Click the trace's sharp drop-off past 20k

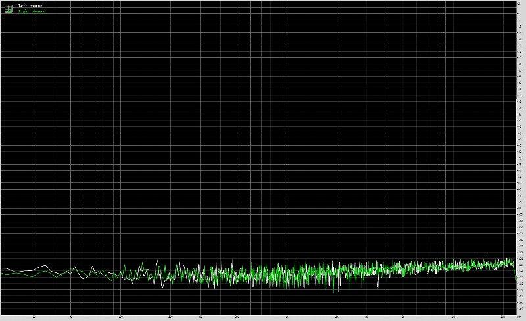[514, 270]
